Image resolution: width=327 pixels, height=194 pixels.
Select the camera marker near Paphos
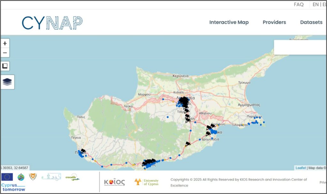pos(83,151)
